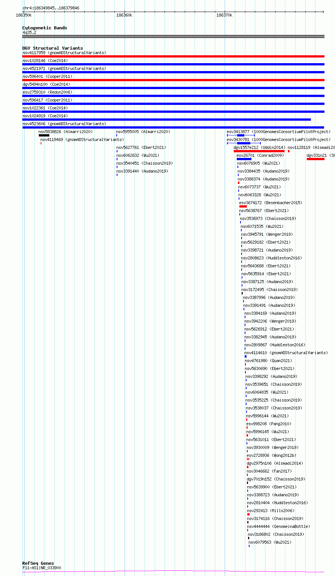This screenshot has height=576, width=335.
Task: Select variant label nsv3172495 (Chaisson2019)
Action: coord(270,290)
